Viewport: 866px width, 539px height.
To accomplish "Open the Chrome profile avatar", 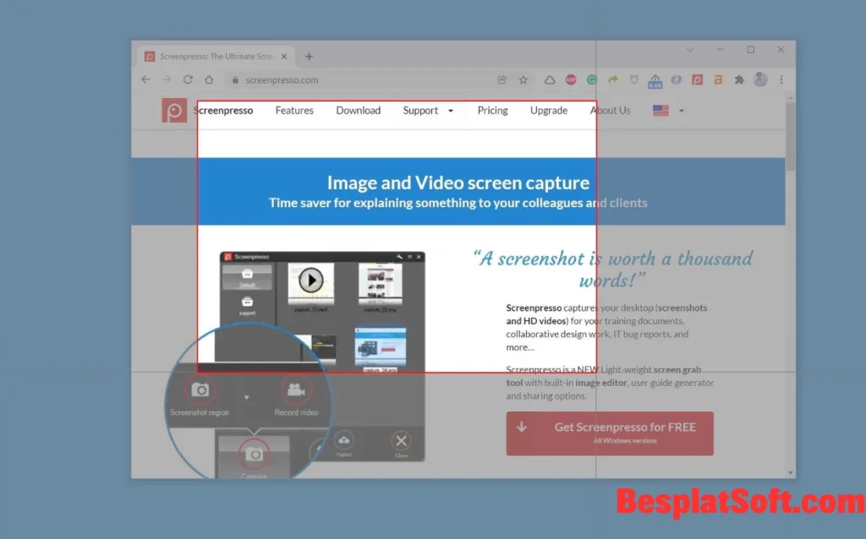I will coord(759,79).
